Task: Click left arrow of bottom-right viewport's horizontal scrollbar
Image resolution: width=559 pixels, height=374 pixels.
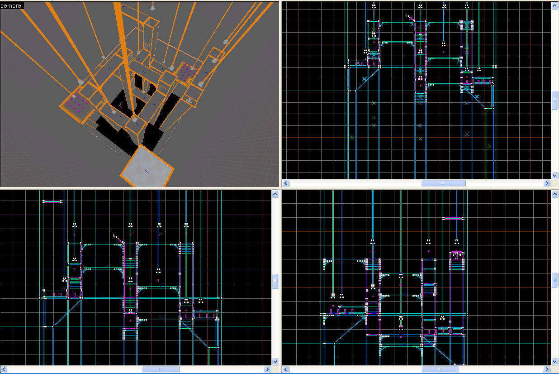Action: 286,369
